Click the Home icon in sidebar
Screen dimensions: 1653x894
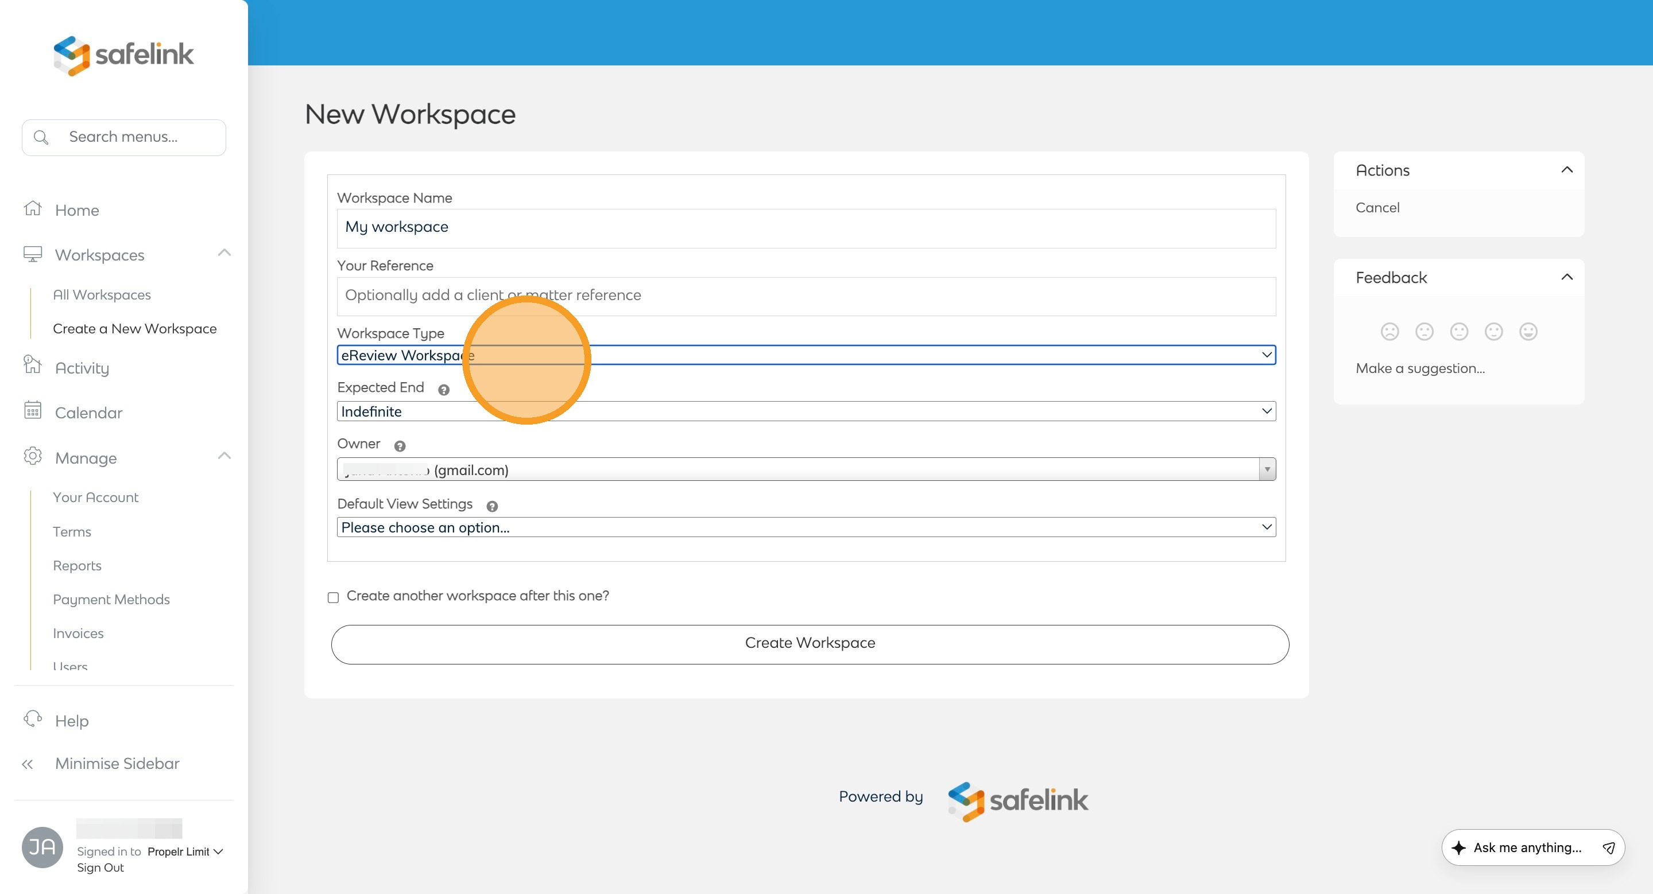point(33,209)
